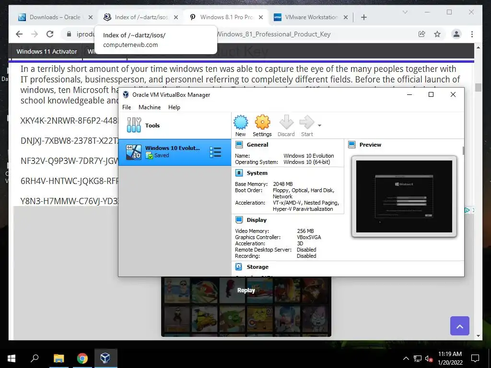Switch to the Windows 8.1 Pro Product tab
The width and height of the screenshot is (491, 368).
pyautogui.click(x=227, y=17)
